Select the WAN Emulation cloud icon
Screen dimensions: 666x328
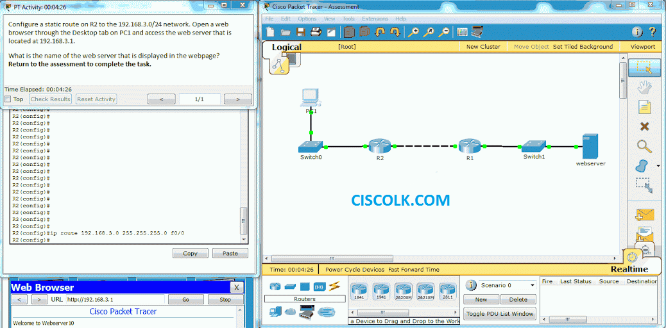click(x=290, y=312)
